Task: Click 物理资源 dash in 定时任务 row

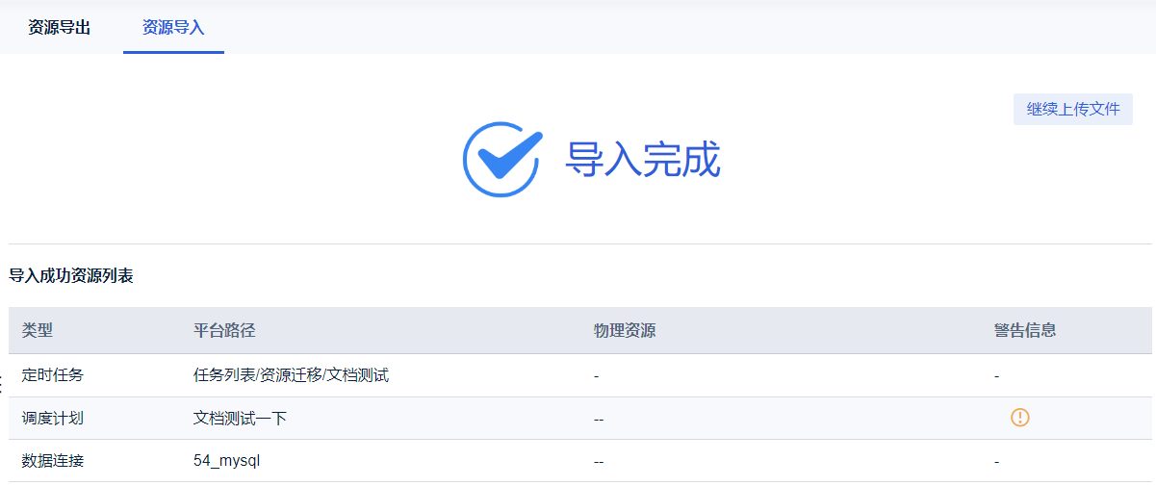Action: [x=597, y=375]
